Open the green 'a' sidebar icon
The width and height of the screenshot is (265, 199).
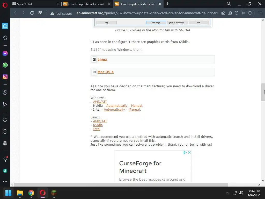pyautogui.click(x=5, y=171)
